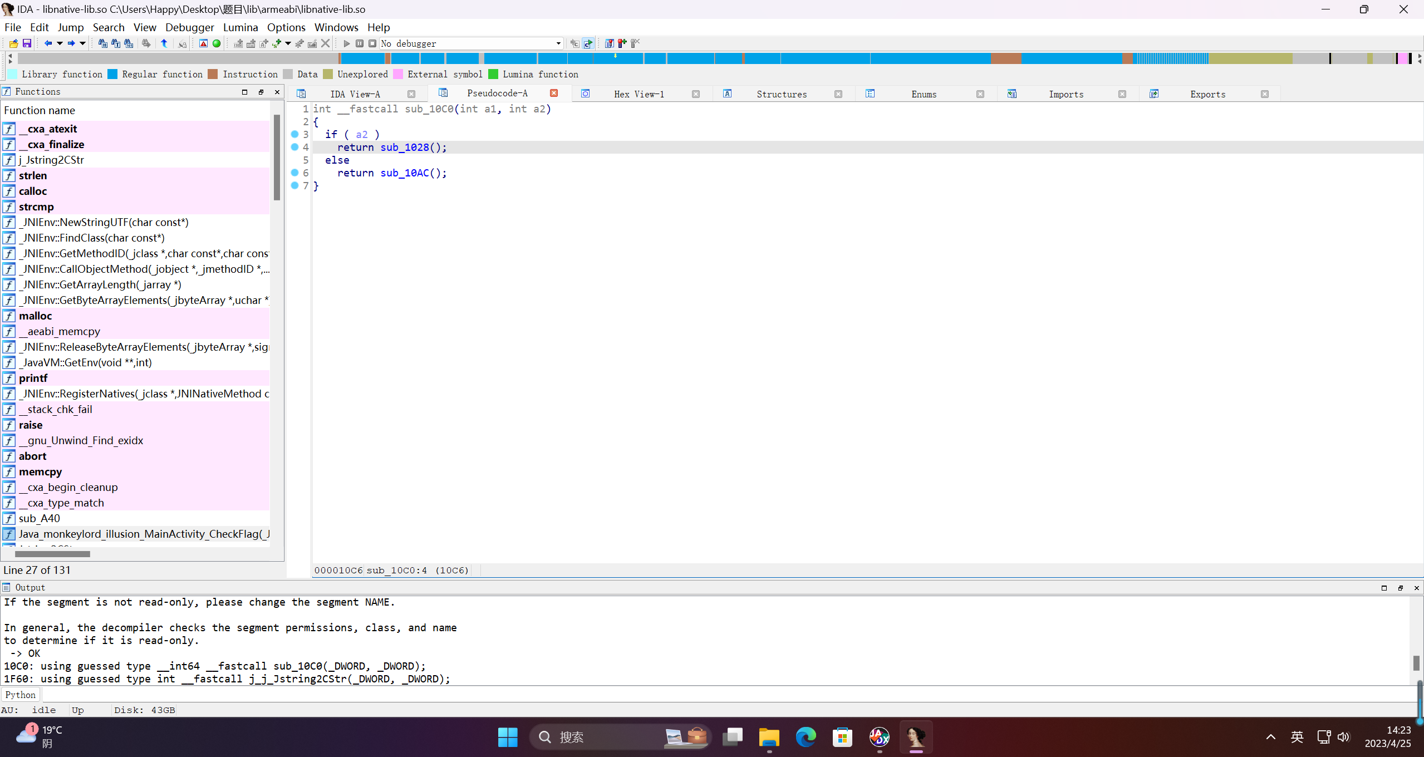1424x757 pixels.
Task: Open the Debugger menu
Action: tap(189, 27)
